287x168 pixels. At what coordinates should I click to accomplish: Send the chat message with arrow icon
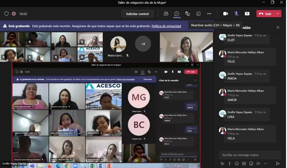click(278, 163)
